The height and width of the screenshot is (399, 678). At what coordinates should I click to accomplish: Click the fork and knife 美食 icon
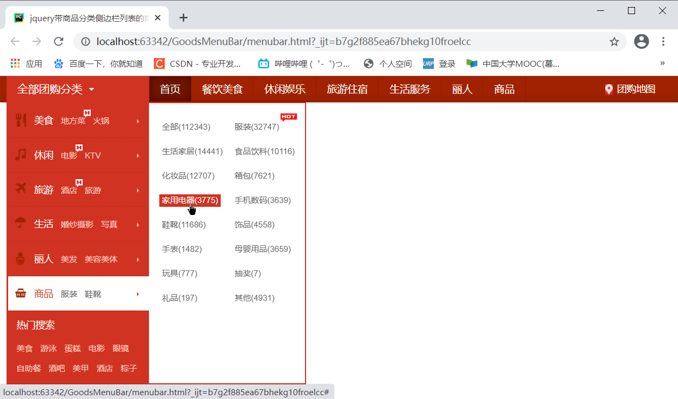point(21,121)
